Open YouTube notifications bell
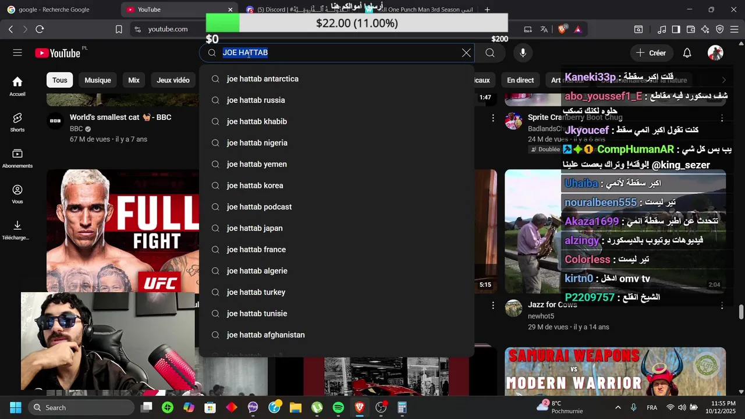Image resolution: width=745 pixels, height=419 pixels. 687,53
